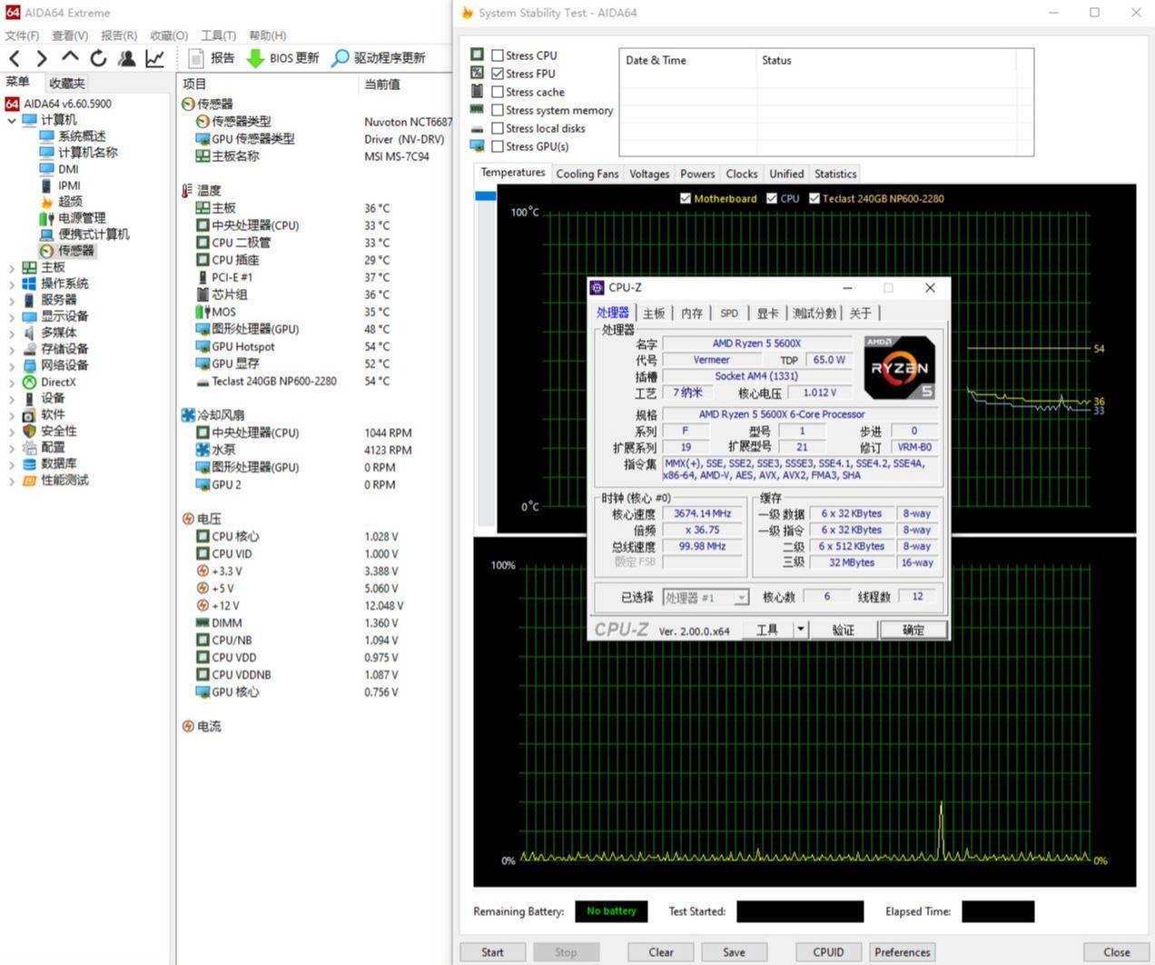Click the 数据库 database tree icon

[x=29, y=463]
